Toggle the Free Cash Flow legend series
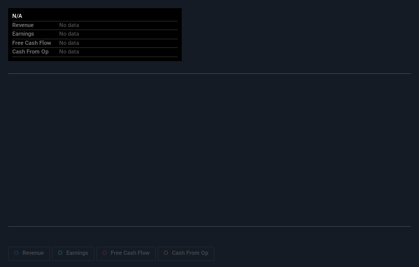 click(126, 253)
